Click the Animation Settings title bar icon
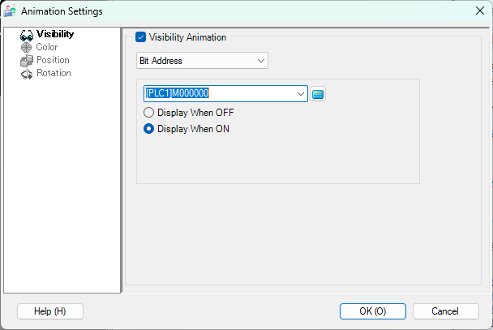 [11, 11]
